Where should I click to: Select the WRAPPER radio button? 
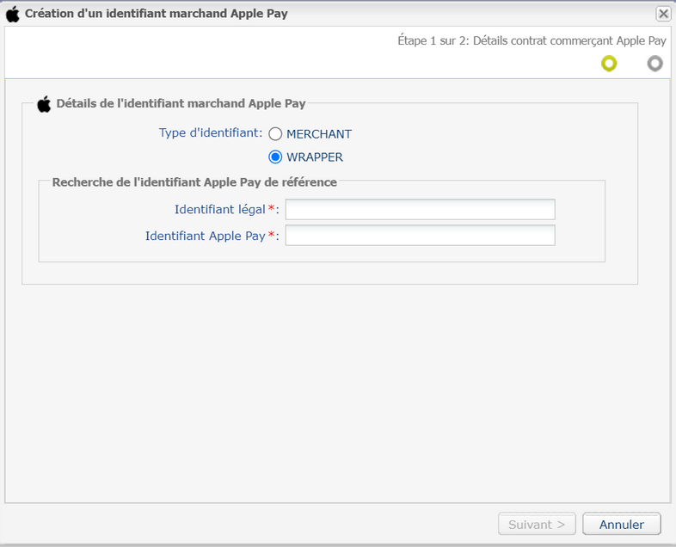(x=275, y=157)
